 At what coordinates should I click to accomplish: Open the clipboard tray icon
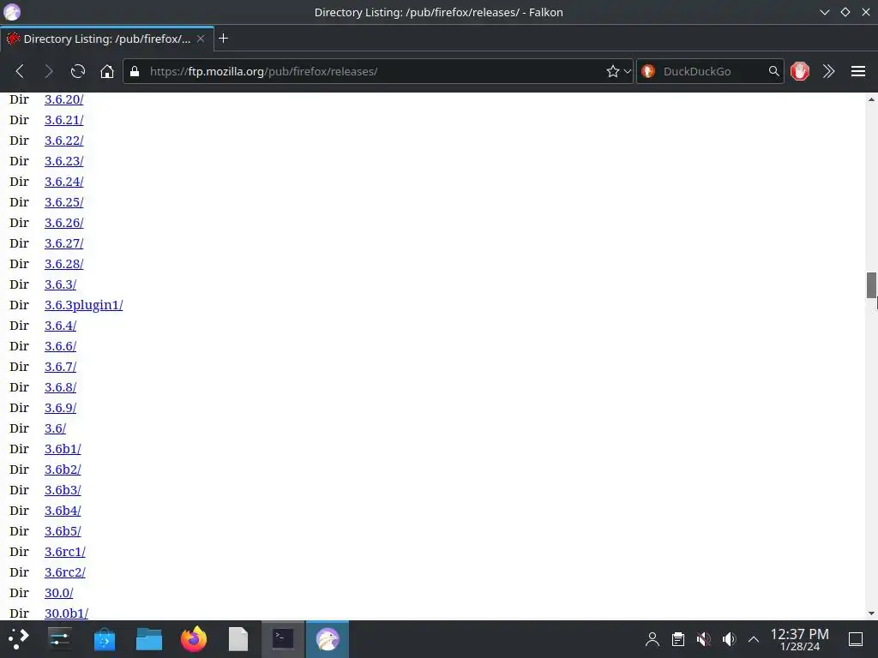(678, 639)
